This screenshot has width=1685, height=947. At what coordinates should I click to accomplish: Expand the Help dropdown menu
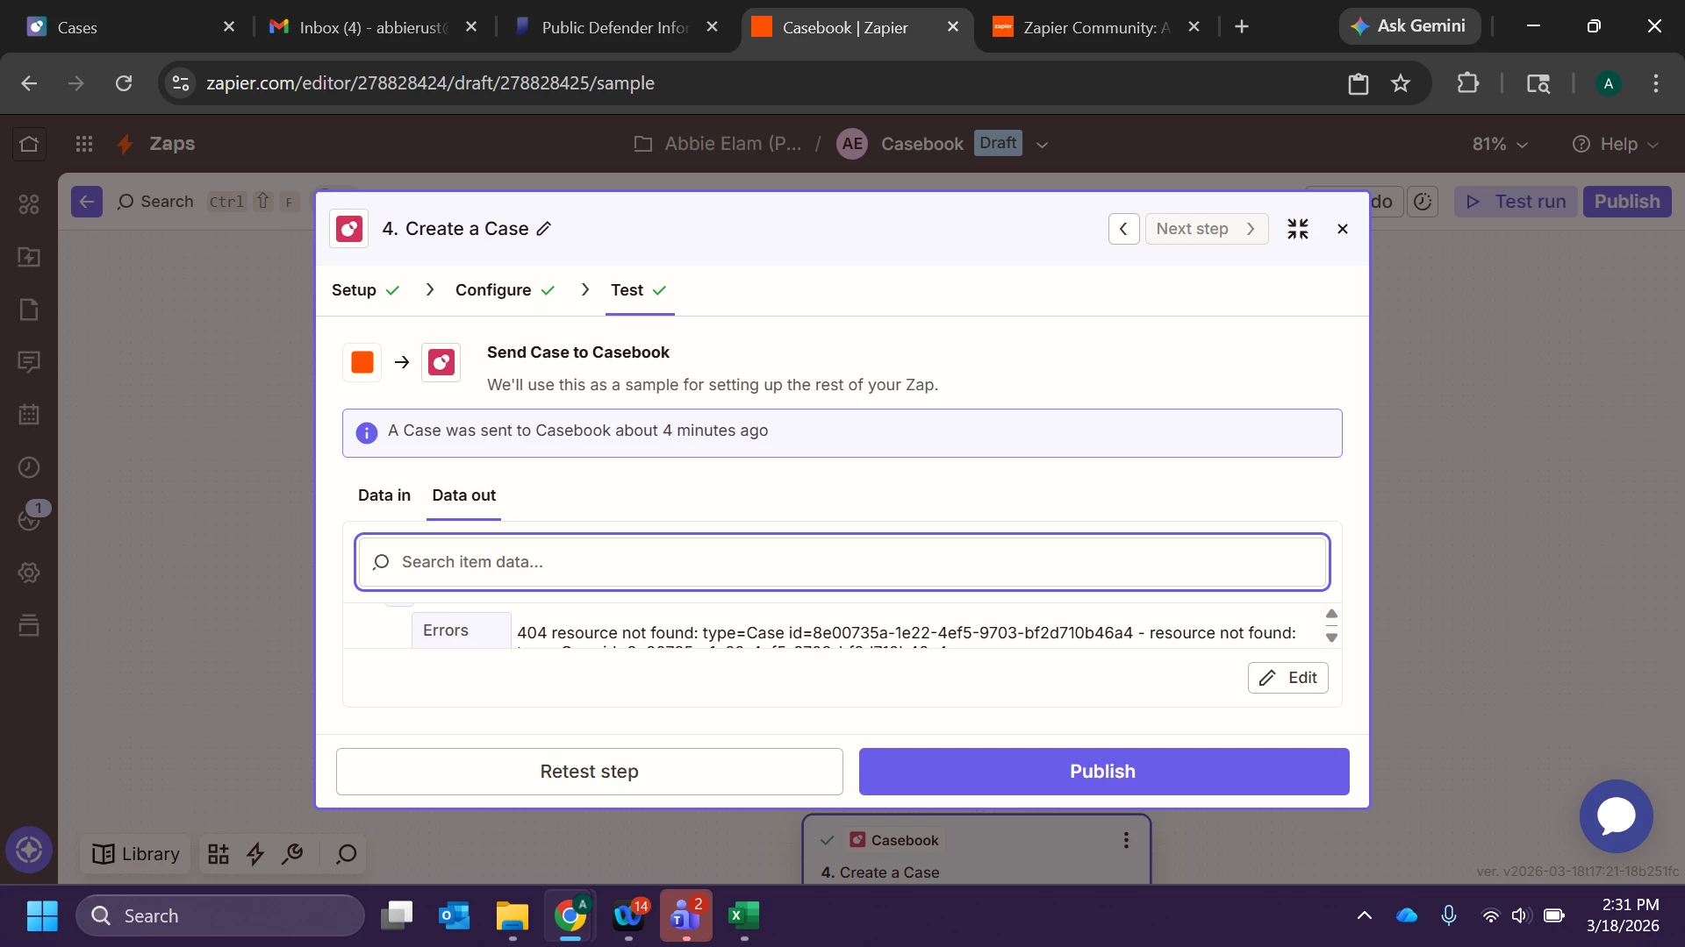coord(1616,144)
